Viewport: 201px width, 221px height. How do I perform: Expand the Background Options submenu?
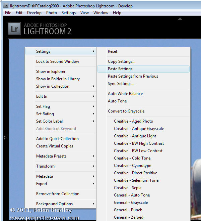coord(61,204)
